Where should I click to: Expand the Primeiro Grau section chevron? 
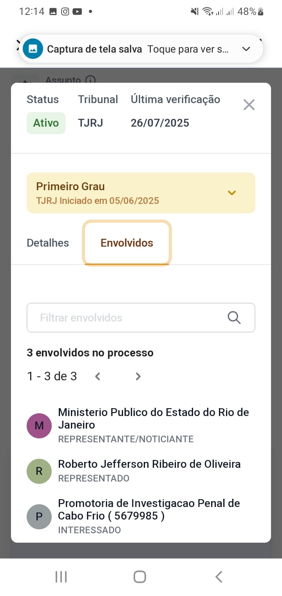[x=232, y=193]
